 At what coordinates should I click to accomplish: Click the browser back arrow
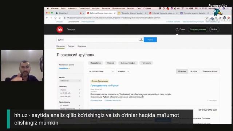[x=47, y=18]
